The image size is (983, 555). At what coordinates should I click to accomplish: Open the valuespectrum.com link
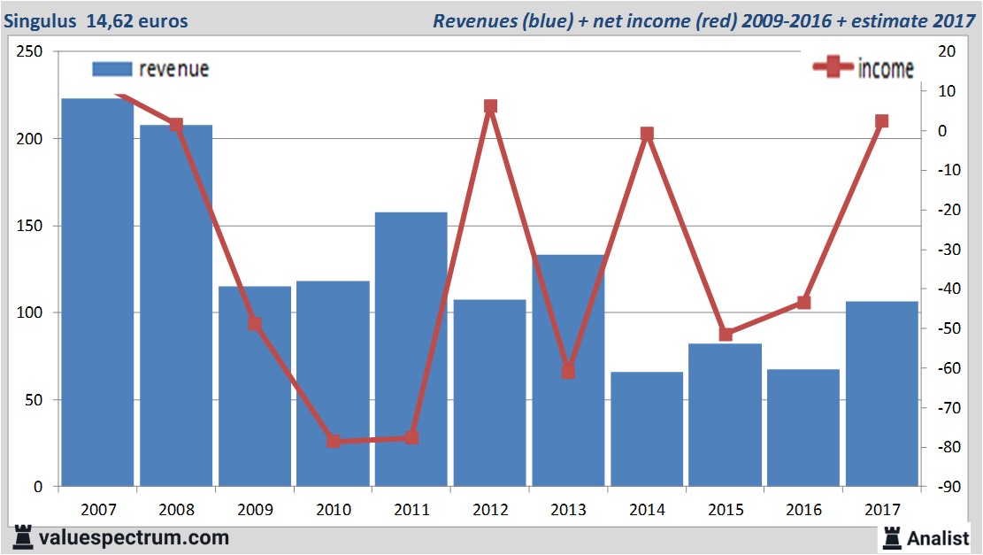[x=134, y=537]
